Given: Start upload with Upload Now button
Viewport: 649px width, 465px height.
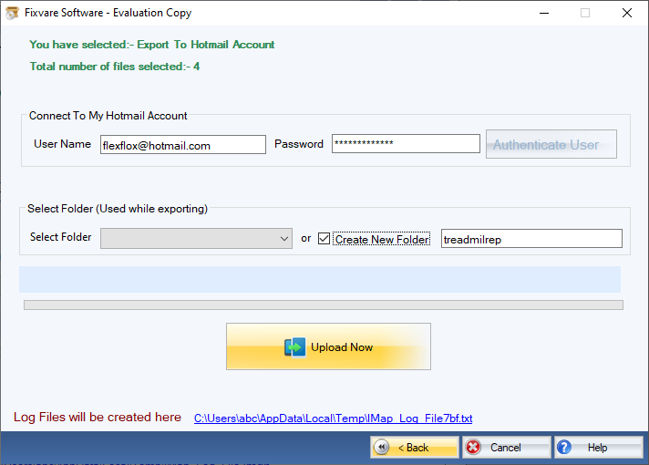Looking at the screenshot, I should pos(328,346).
